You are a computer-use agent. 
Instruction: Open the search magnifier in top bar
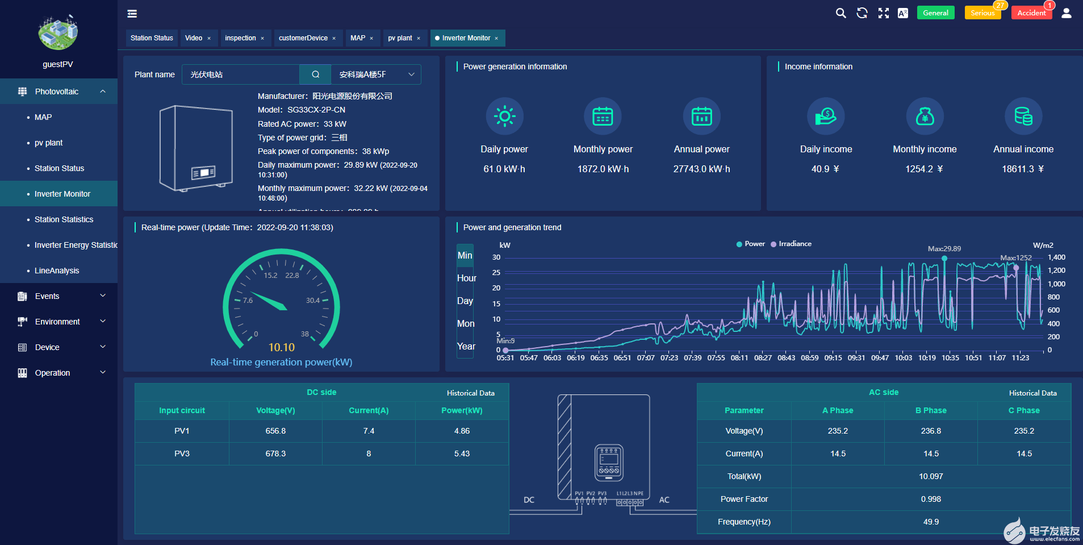[x=841, y=13]
